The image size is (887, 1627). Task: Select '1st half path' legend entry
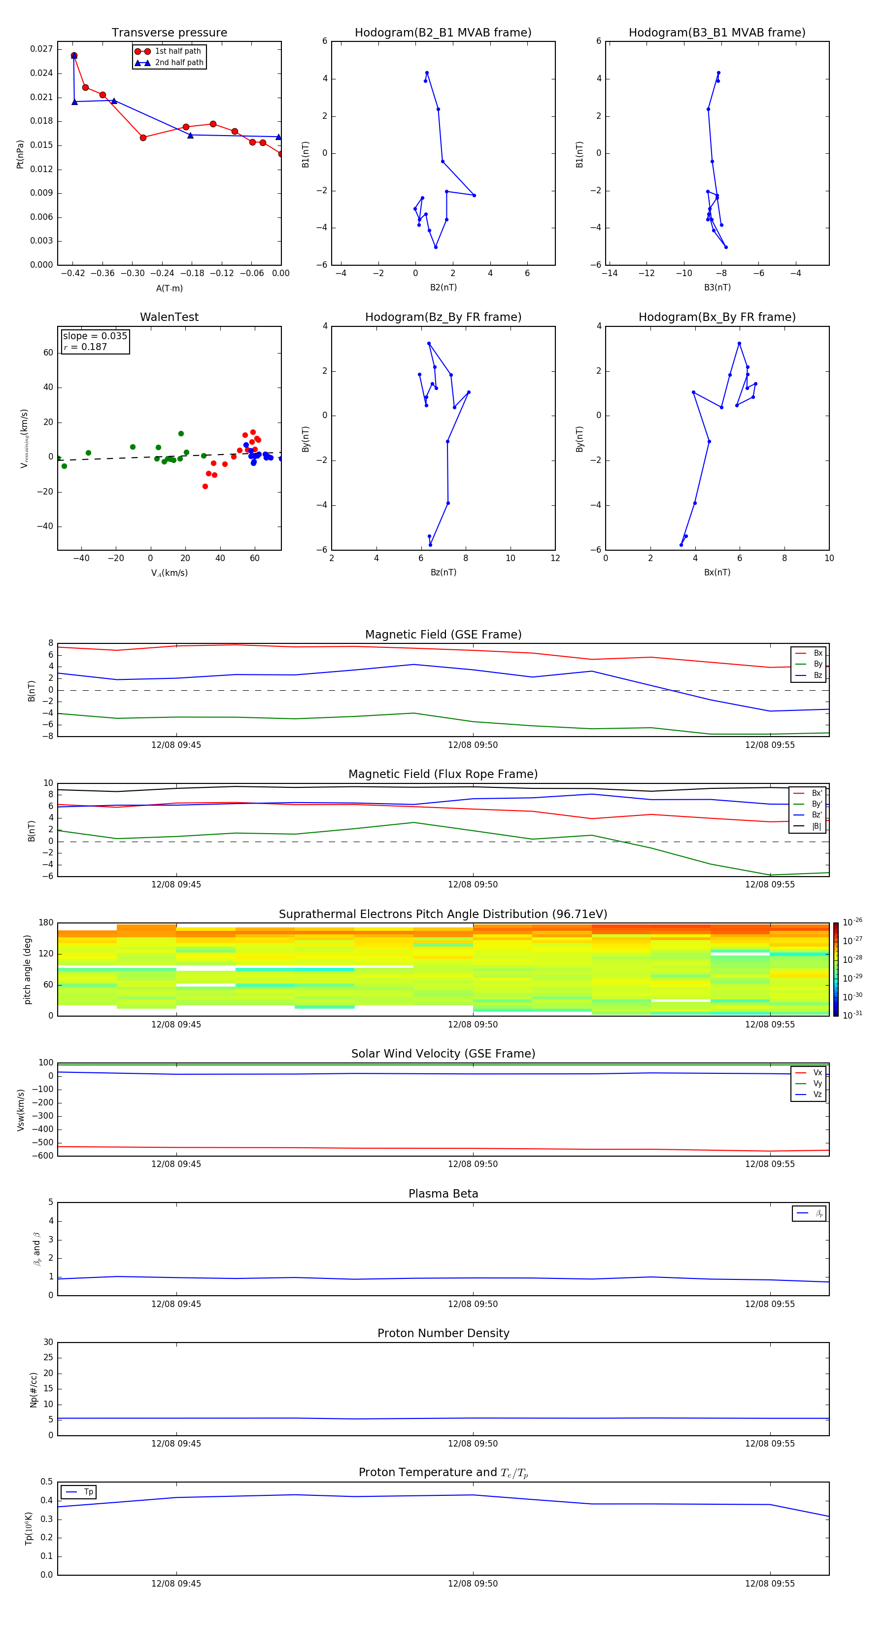pos(168,51)
